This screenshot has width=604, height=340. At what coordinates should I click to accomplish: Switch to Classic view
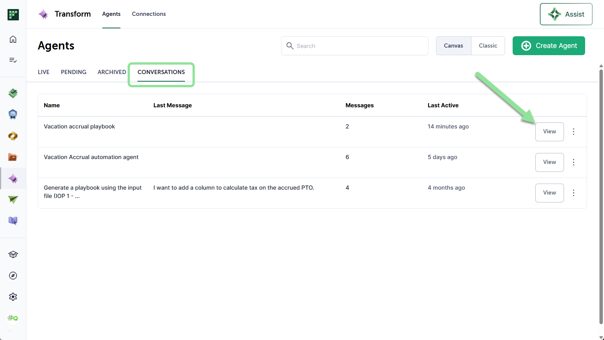(488, 46)
